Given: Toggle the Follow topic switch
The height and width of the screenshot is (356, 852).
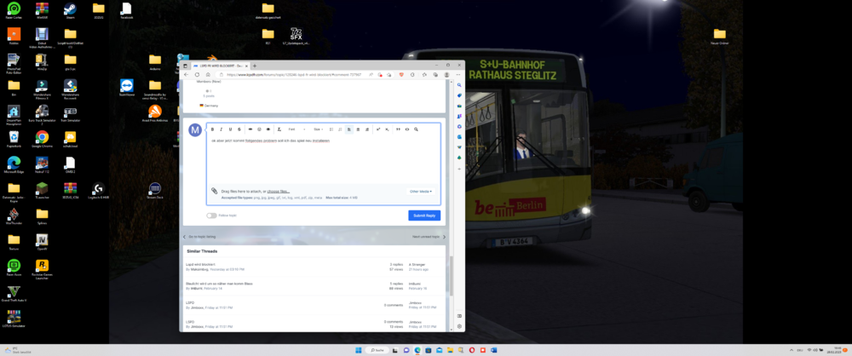Looking at the screenshot, I should pyautogui.click(x=211, y=215).
